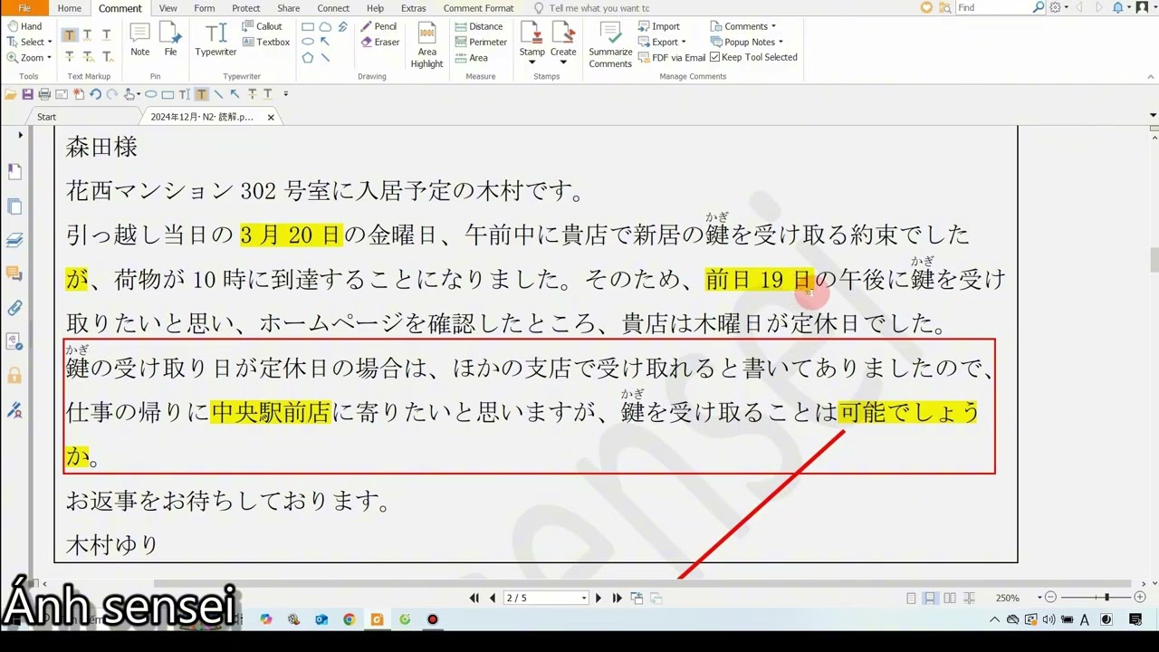
Task: Open the Create stamp dropdown
Action: pos(563,62)
